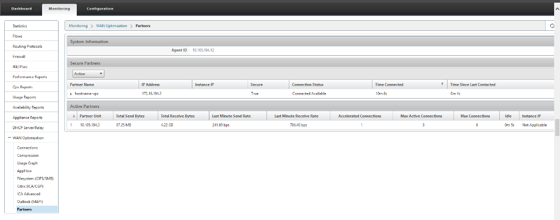The height and width of the screenshot is (220, 560).
Task: Open Firewall in the sidebar
Action: (x=31, y=56)
